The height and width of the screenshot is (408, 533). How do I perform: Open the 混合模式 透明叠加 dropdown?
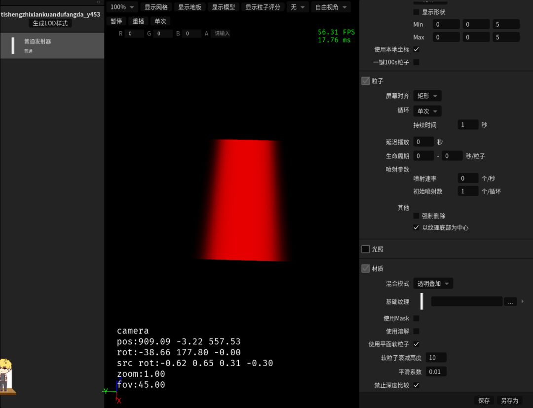coord(433,284)
